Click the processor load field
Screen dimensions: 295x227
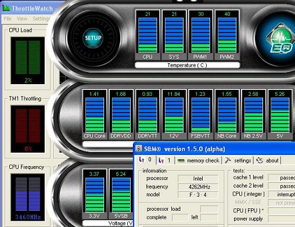pos(209,209)
